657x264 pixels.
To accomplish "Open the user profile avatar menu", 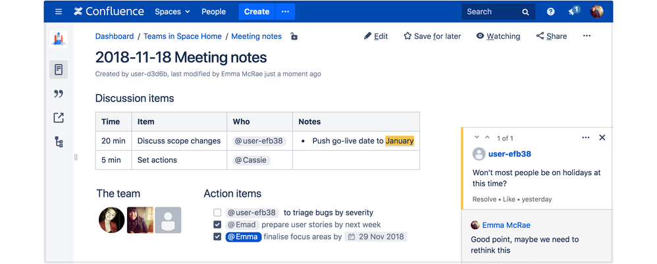I will [596, 12].
